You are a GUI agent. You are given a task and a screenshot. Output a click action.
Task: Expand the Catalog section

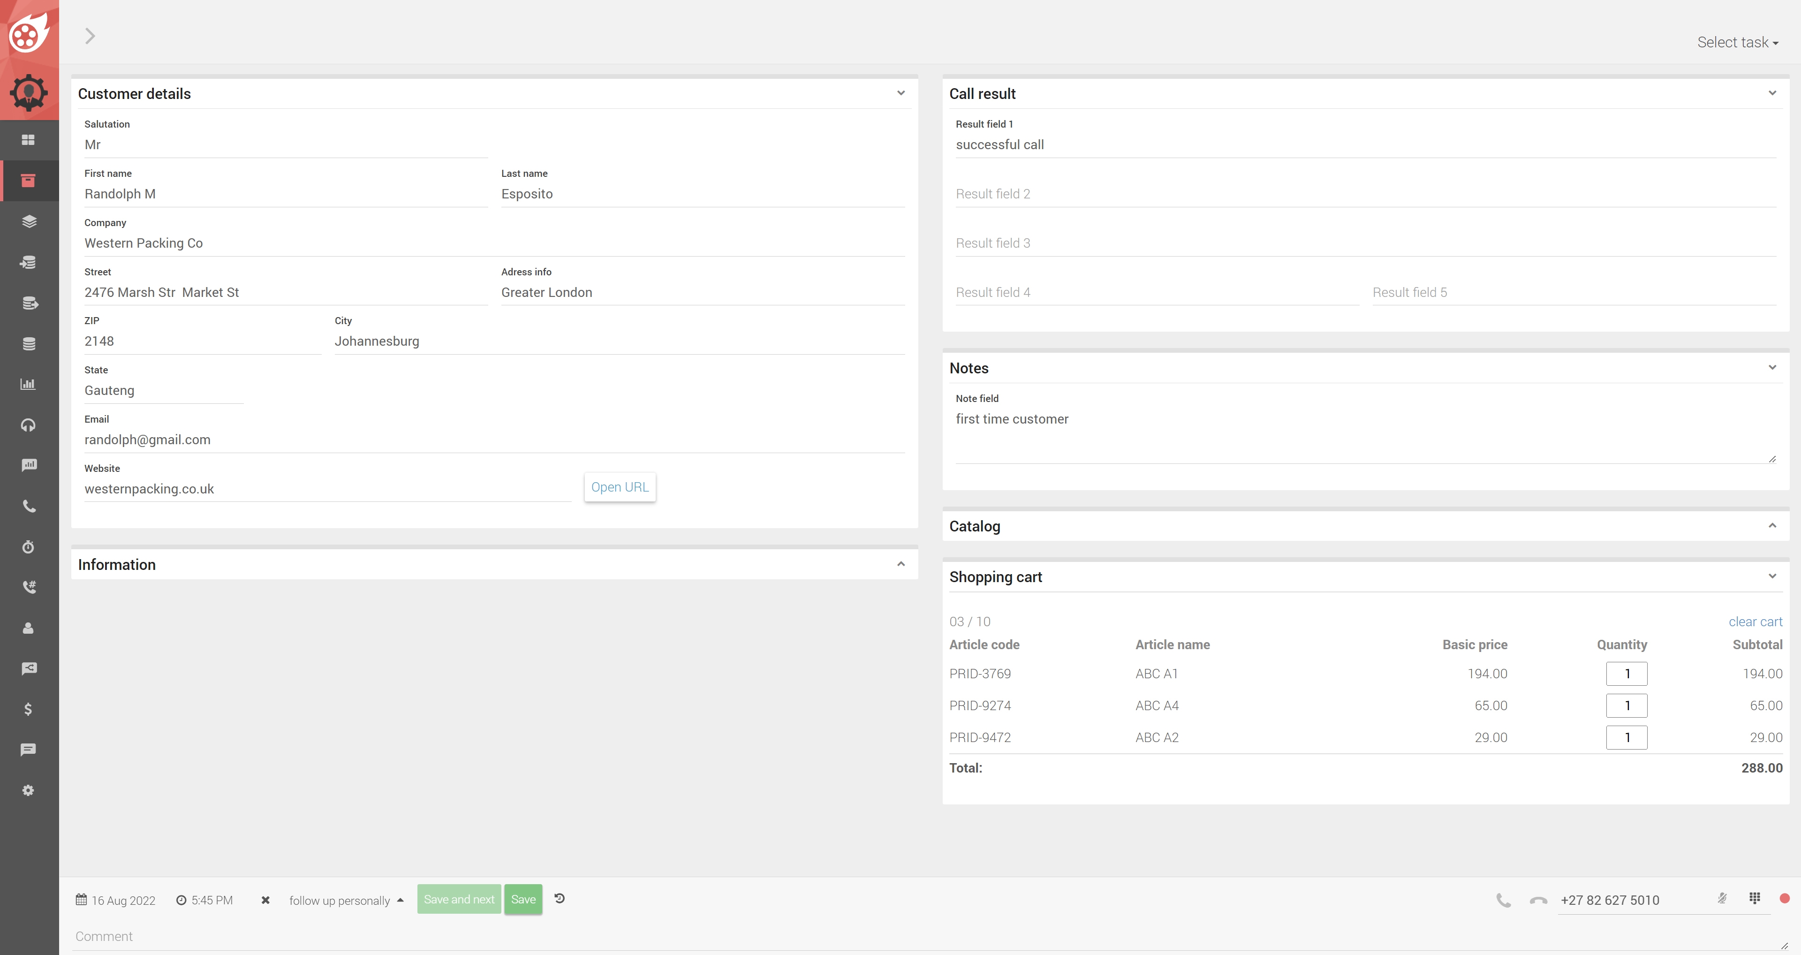tap(1771, 526)
